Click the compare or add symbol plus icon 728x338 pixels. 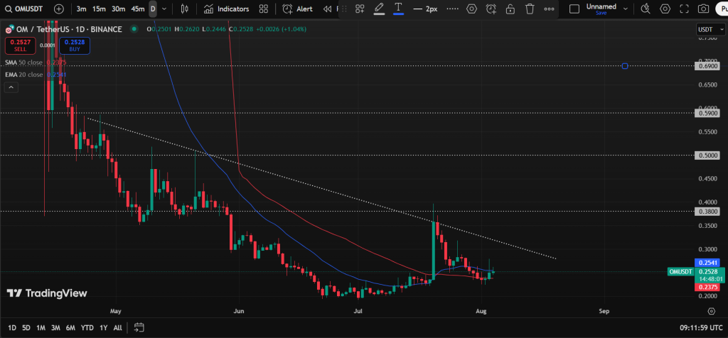coord(59,9)
